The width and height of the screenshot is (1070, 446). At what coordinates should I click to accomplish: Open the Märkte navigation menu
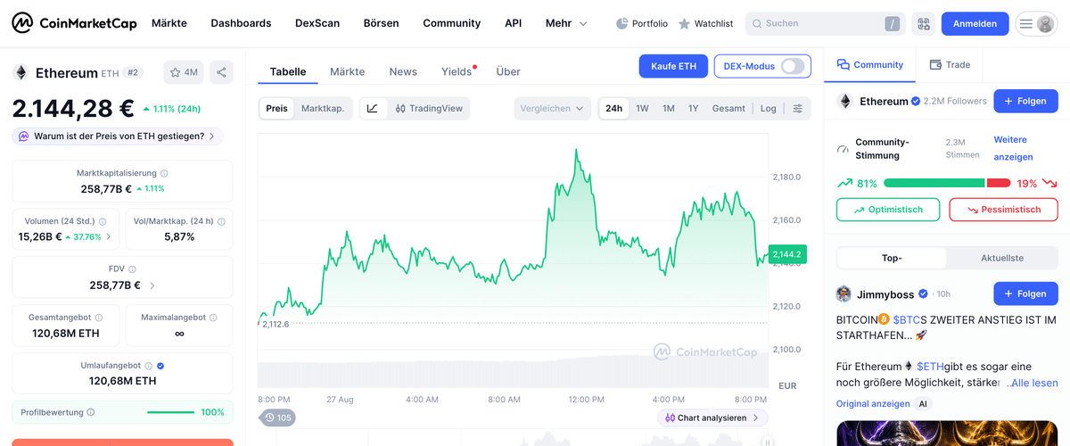[x=169, y=23]
